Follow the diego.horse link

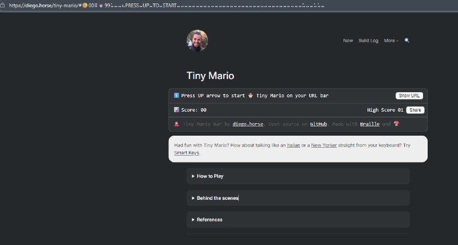point(248,124)
